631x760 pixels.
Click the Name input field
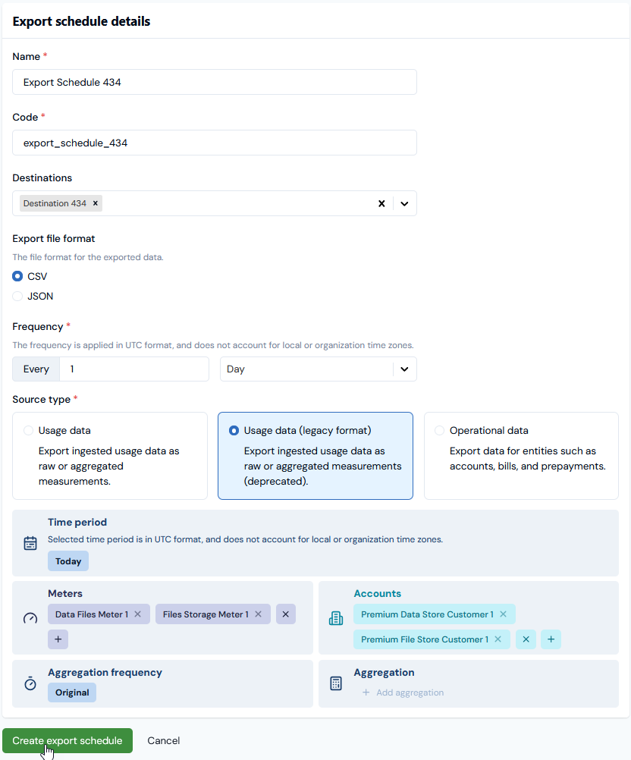click(215, 82)
